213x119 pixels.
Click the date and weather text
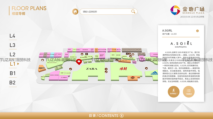(192, 17)
